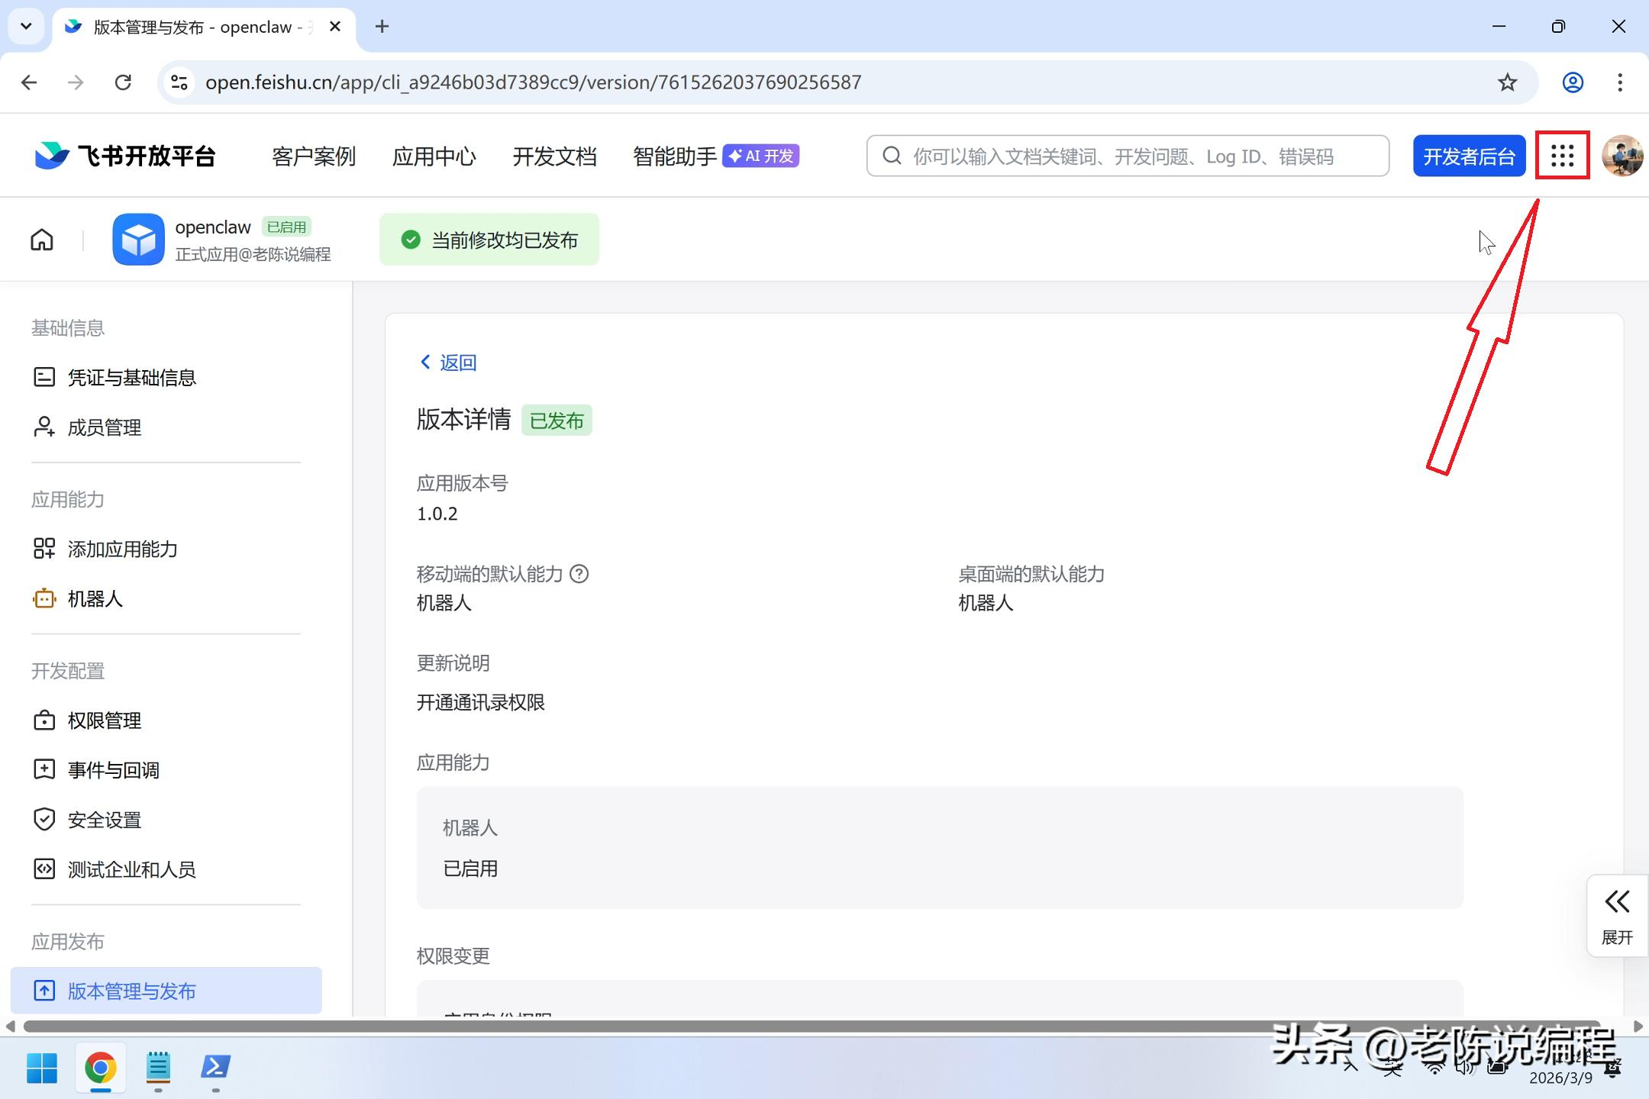Bookmark this page with star icon
This screenshot has width=1649, height=1099.
(1507, 82)
